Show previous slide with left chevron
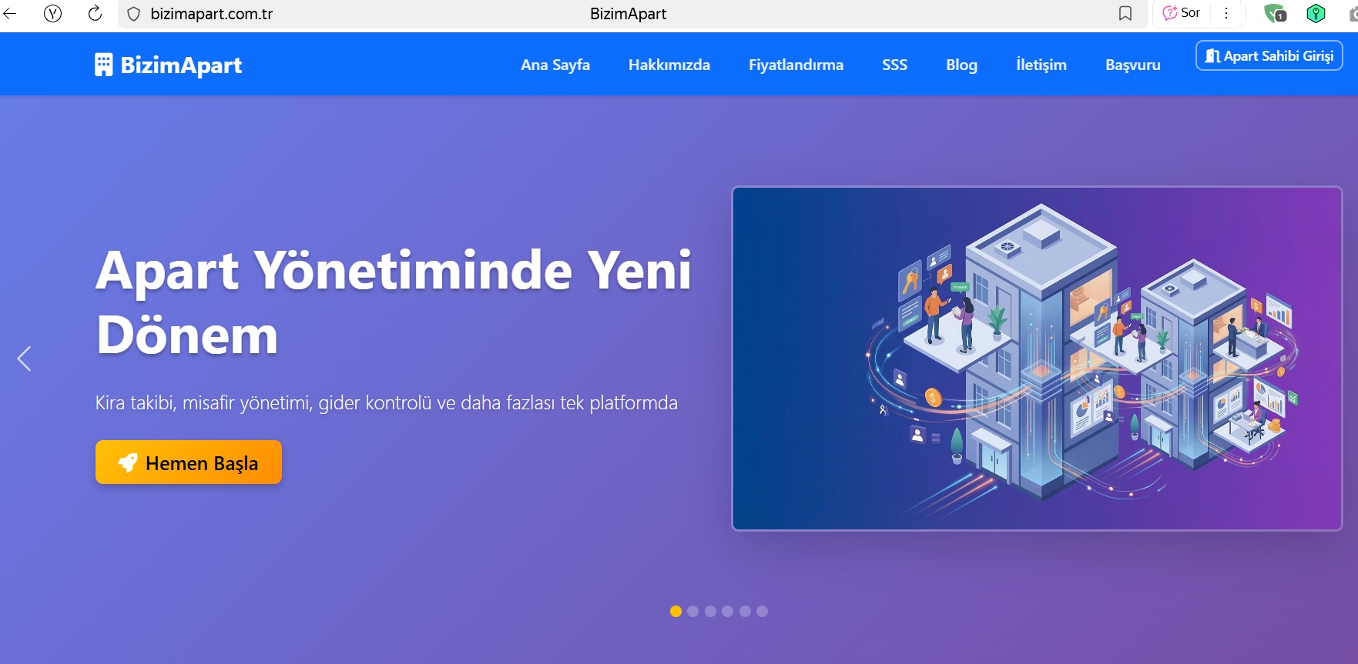The height and width of the screenshot is (664, 1358). pyautogui.click(x=25, y=359)
